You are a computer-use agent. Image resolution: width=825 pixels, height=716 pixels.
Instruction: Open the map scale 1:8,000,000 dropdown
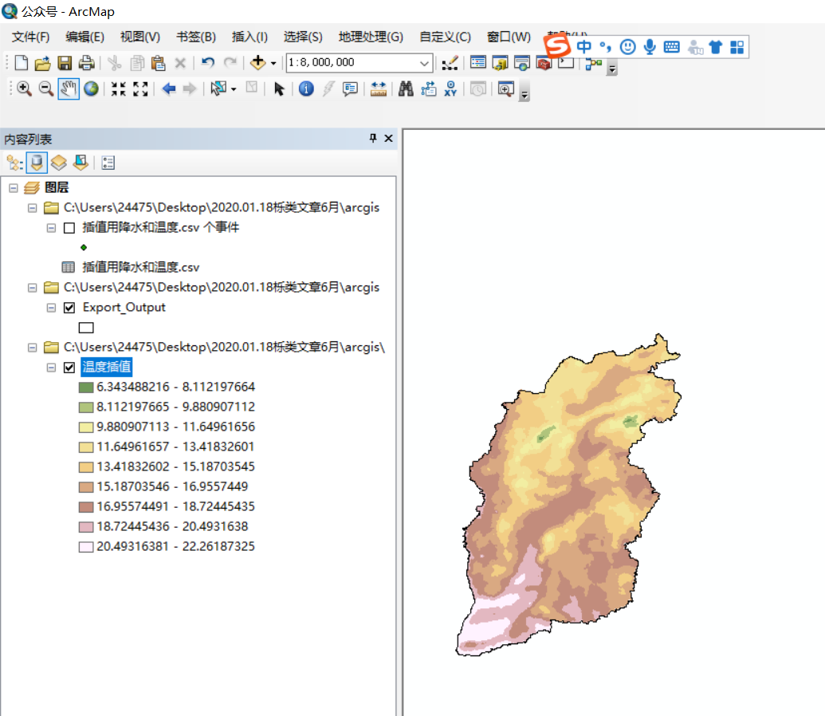(x=425, y=63)
